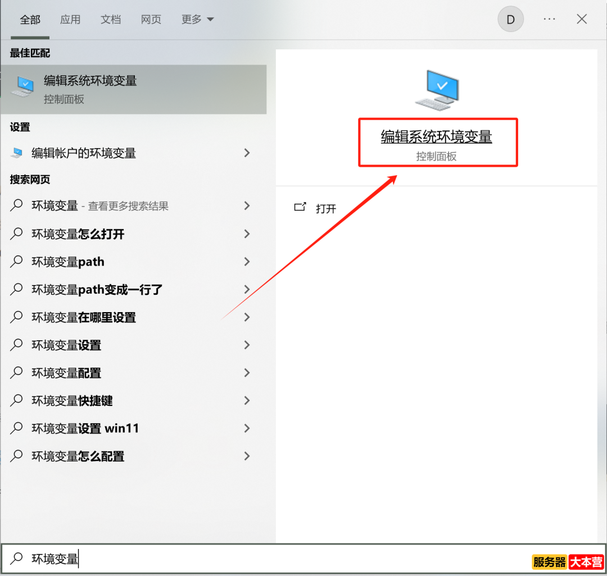Click the open-in-window icon beside 打开
Viewport: 607px width, 576px height.
301,207
